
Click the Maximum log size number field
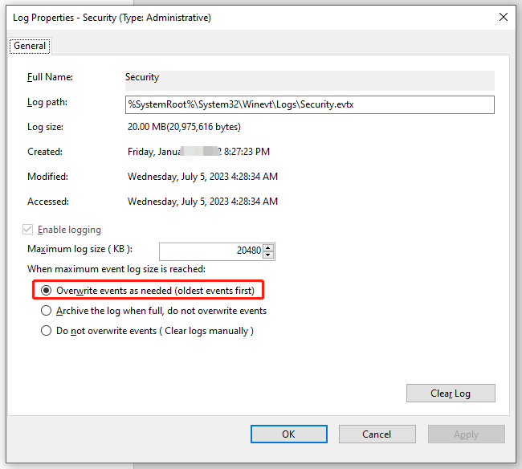[x=210, y=251]
